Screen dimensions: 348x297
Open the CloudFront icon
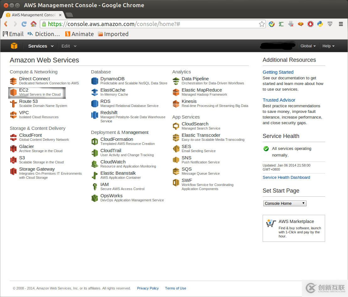tap(13, 137)
